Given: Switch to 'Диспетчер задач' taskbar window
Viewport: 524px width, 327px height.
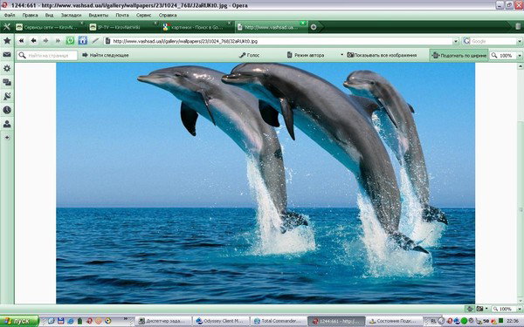Looking at the screenshot, I should tap(164, 321).
